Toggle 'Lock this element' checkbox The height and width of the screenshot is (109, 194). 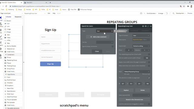click(x=149, y=104)
